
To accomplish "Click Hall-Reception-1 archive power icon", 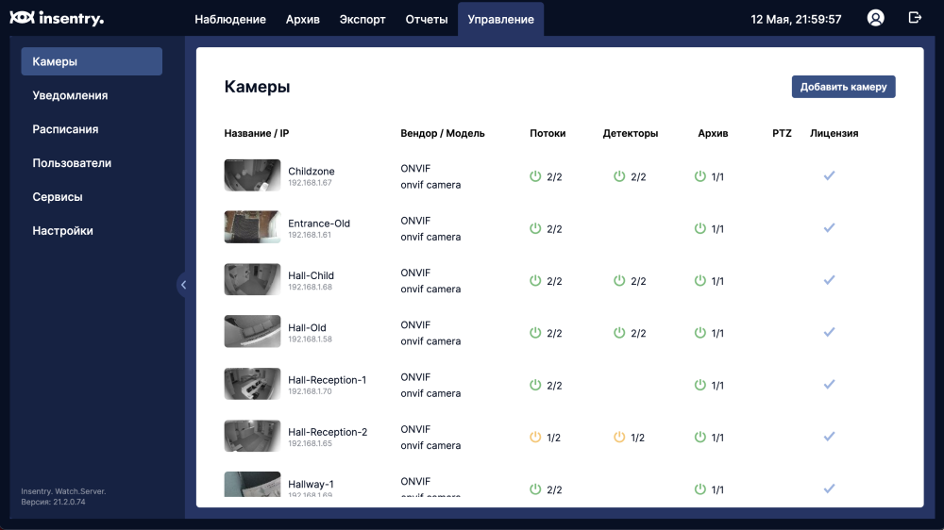I will point(700,385).
